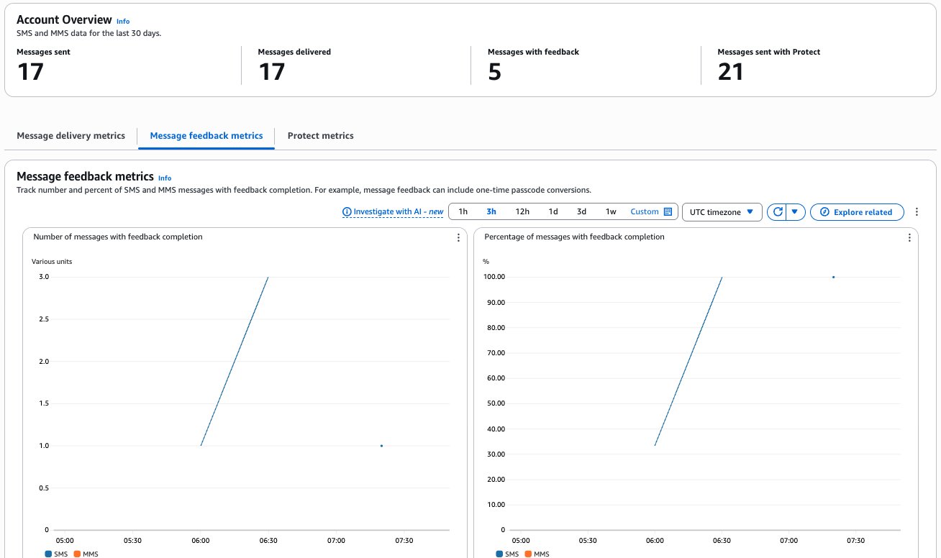Image resolution: width=941 pixels, height=558 pixels.
Task: Open the UTC timezone dropdown
Action: pos(722,212)
